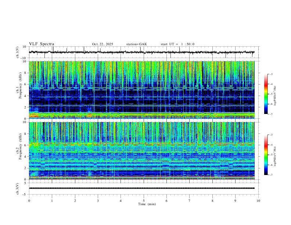The image size is (291, 225).
Task: Click the "5" tick on ch.3(V) axis
Action: (x=26, y=183)
